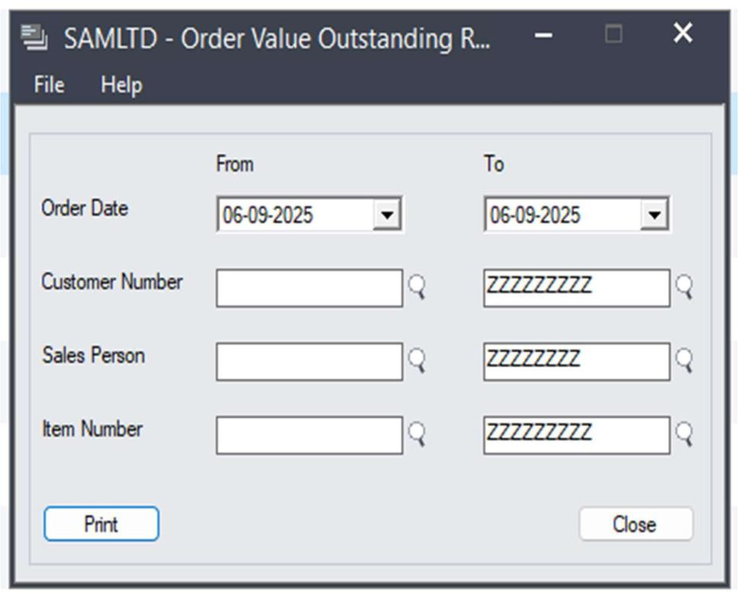This screenshot has width=738, height=593.
Task: Expand the From Order Date dropdown arrow
Action: tap(387, 216)
